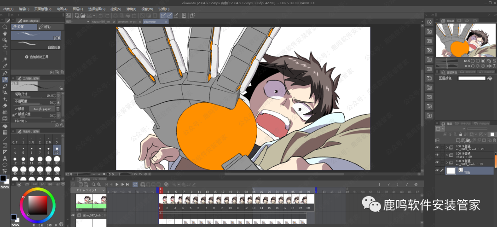Viewport: 497px width, 227px height.
Task: Select the Auto Select magic wand tool
Action: [x=5, y=60]
